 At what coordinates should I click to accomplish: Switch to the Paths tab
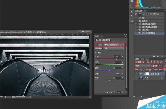[x=147, y=59]
